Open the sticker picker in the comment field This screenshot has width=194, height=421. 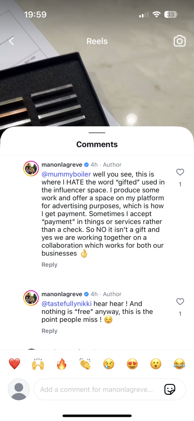(x=170, y=389)
